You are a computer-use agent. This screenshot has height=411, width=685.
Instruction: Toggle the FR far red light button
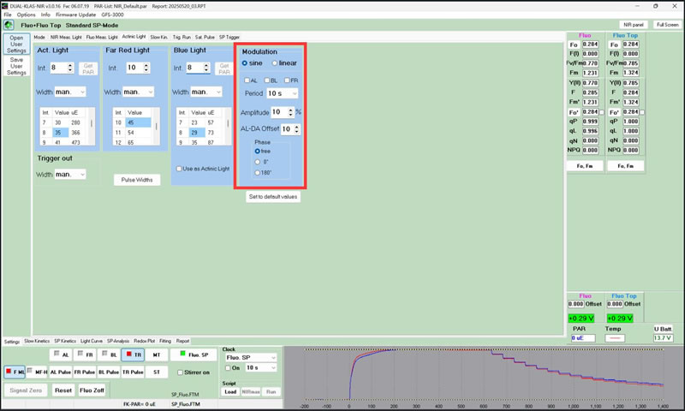tap(85, 354)
